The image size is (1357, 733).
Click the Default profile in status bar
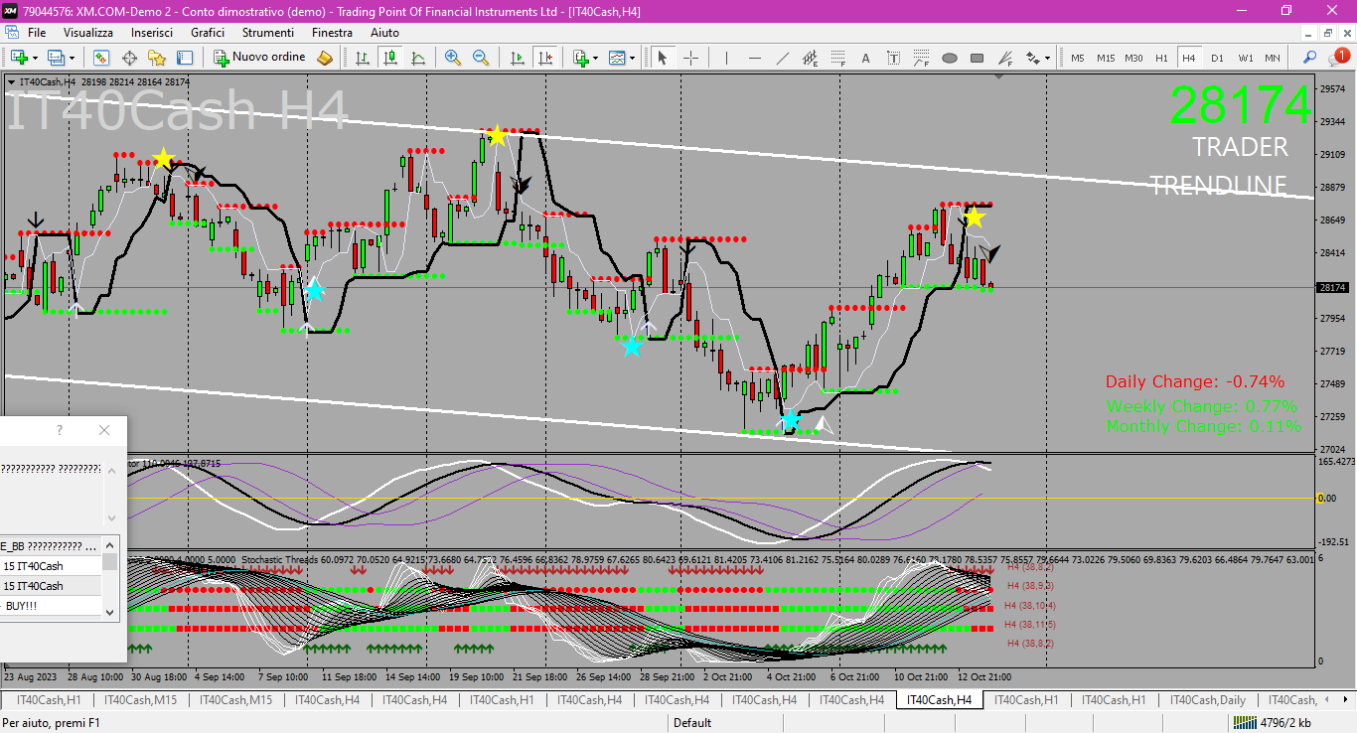(x=692, y=723)
